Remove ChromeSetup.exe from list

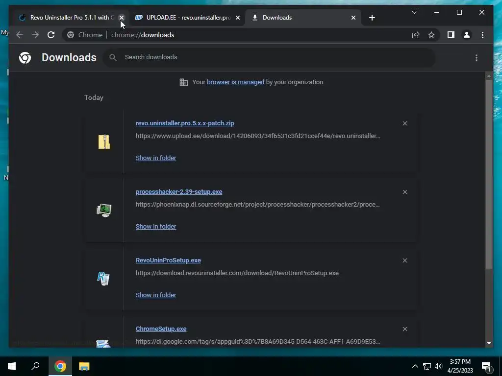(404, 329)
